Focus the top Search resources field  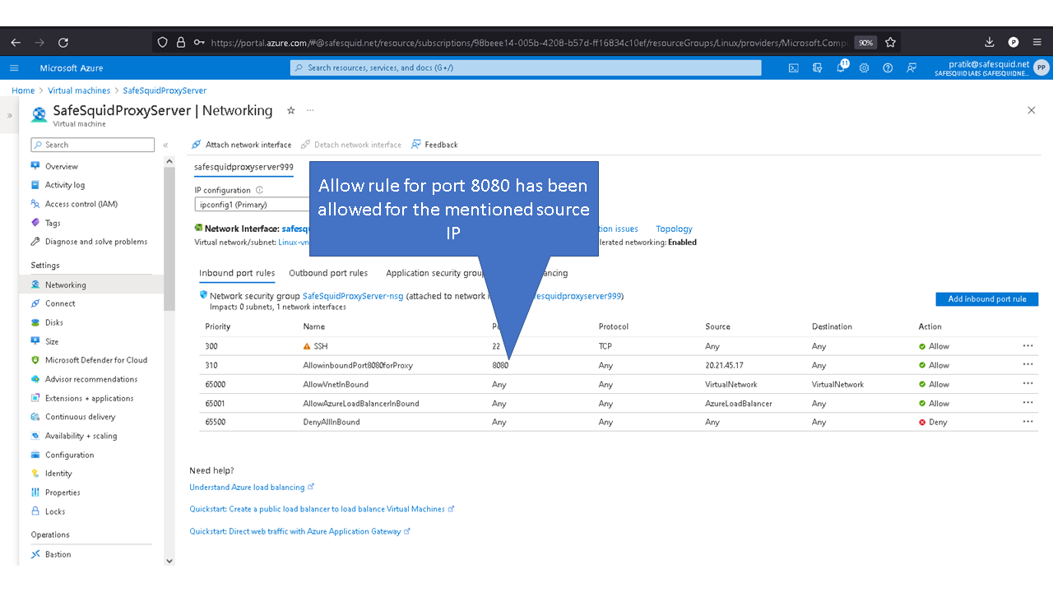coord(526,68)
